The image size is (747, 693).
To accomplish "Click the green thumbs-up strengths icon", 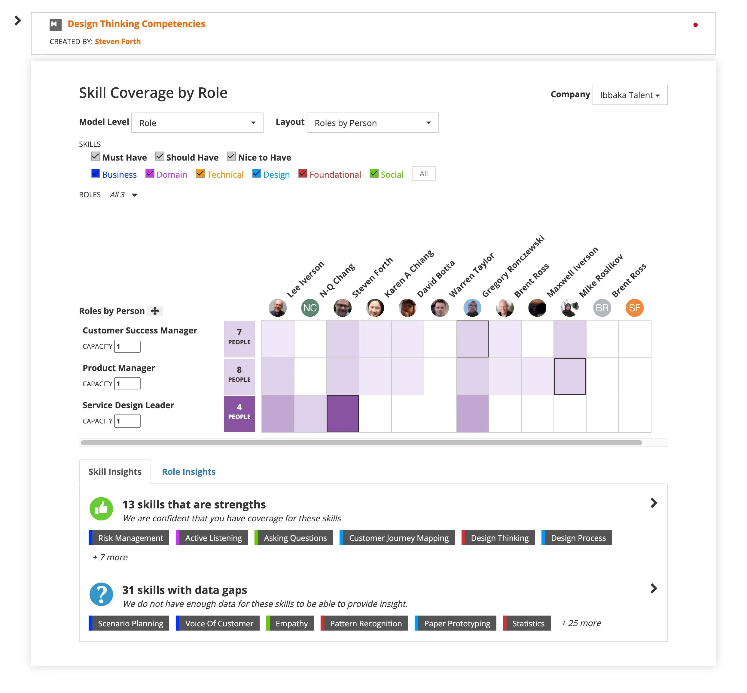I will (x=101, y=509).
